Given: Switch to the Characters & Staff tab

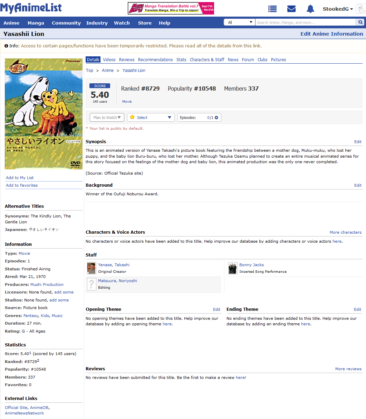Looking at the screenshot, I should [207, 60].
